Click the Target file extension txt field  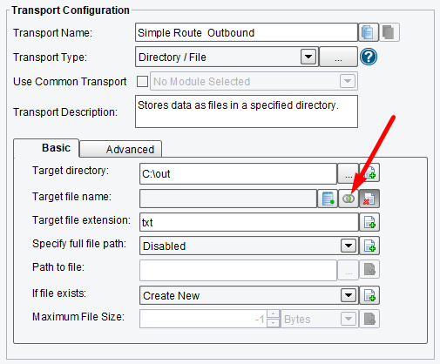[249, 222]
